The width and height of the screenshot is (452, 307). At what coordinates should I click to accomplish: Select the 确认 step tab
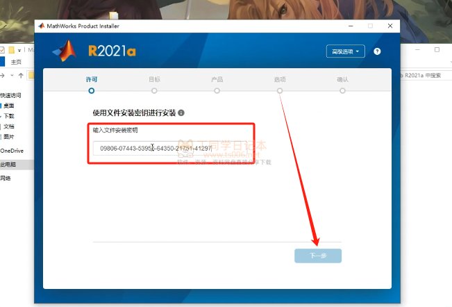[342, 84]
